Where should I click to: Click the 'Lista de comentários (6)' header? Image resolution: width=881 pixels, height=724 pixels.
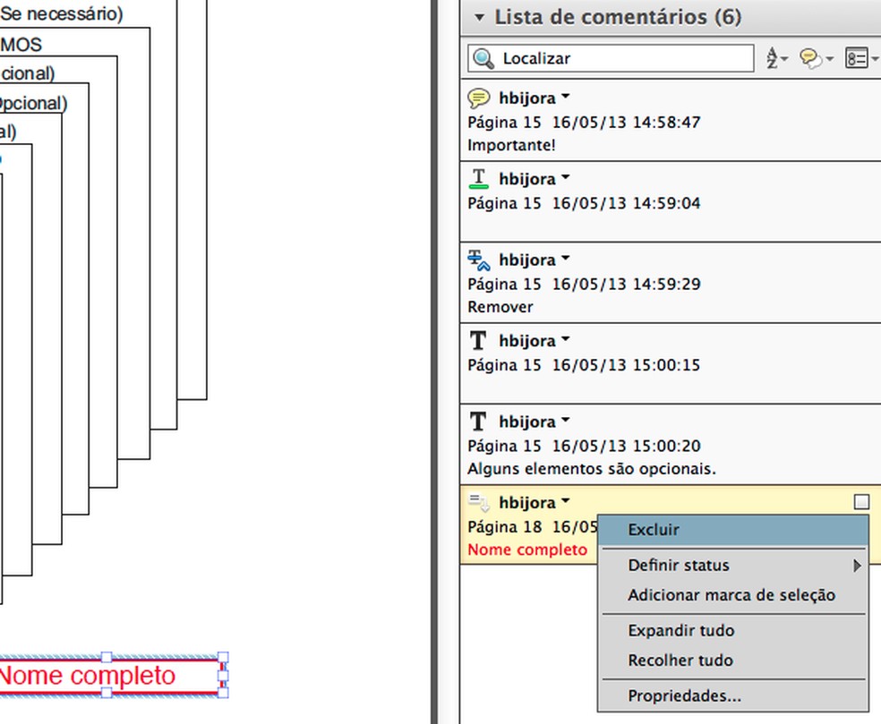(618, 17)
